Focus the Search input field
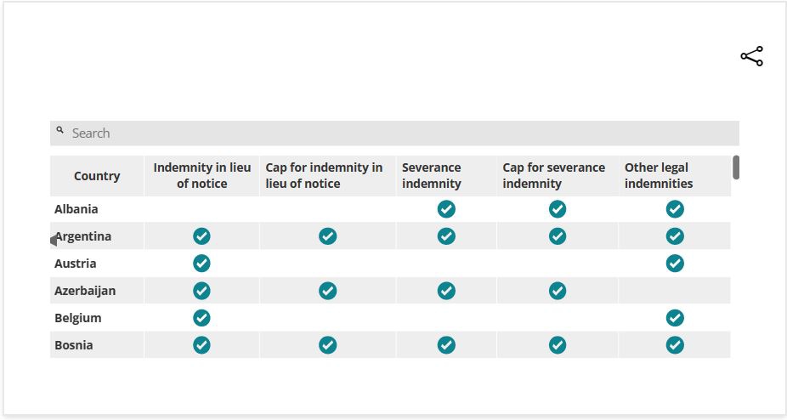The image size is (787, 420). [x=399, y=133]
